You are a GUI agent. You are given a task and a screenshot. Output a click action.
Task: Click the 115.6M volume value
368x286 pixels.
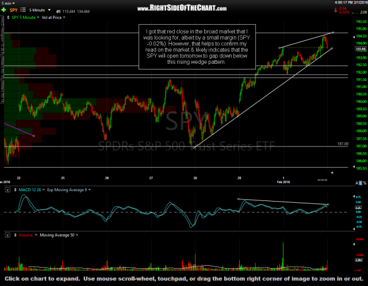tap(68, 11)
